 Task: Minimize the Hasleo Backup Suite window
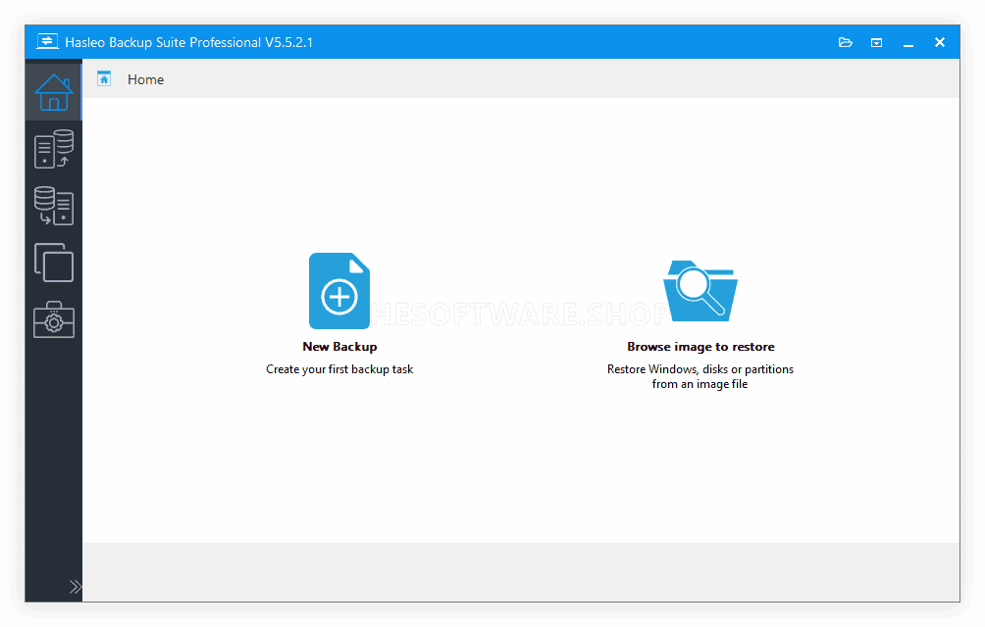click(907, 42)
